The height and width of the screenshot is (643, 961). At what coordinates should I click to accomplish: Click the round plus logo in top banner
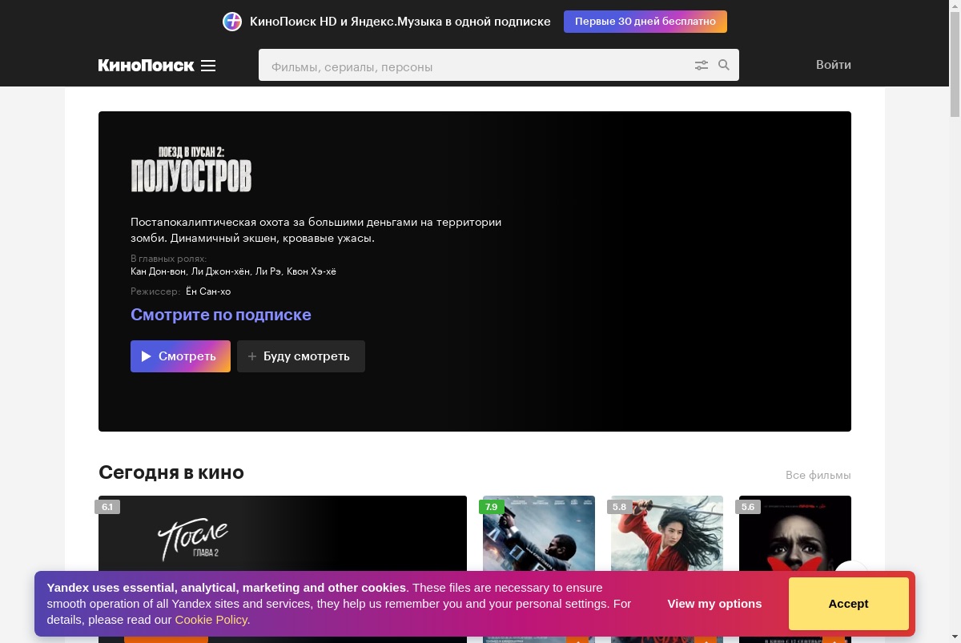[x=232, y=22]
